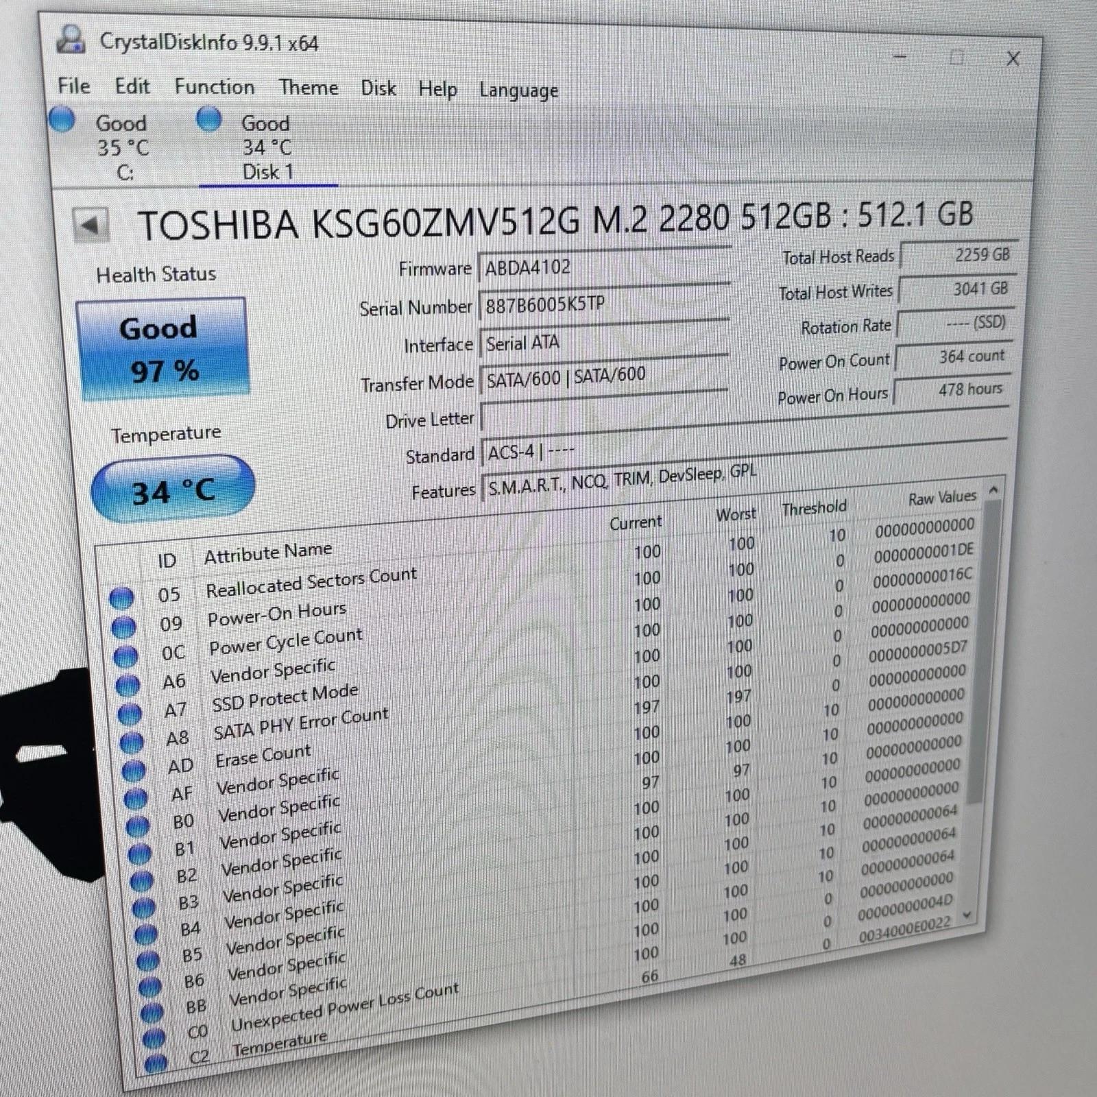The width and height of the screenshot is (1097, 1097).
Task: Click the Good 97 % health status button
Action: point(164,349)
